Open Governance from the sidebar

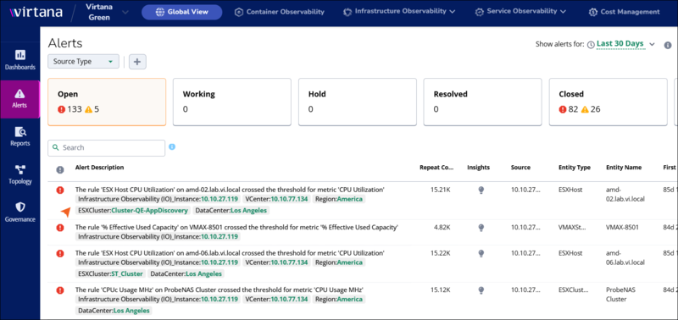19,212
